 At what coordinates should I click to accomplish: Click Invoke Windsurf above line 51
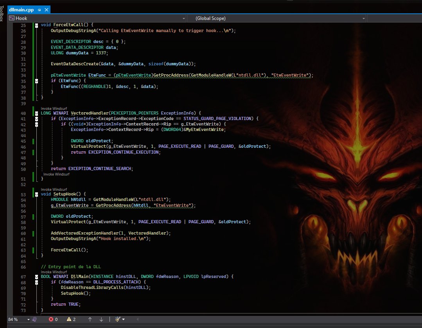point(56,174)
